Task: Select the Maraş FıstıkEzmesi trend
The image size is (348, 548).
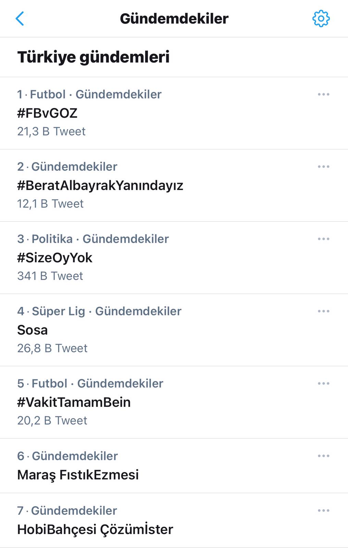Action: [78, 475]
